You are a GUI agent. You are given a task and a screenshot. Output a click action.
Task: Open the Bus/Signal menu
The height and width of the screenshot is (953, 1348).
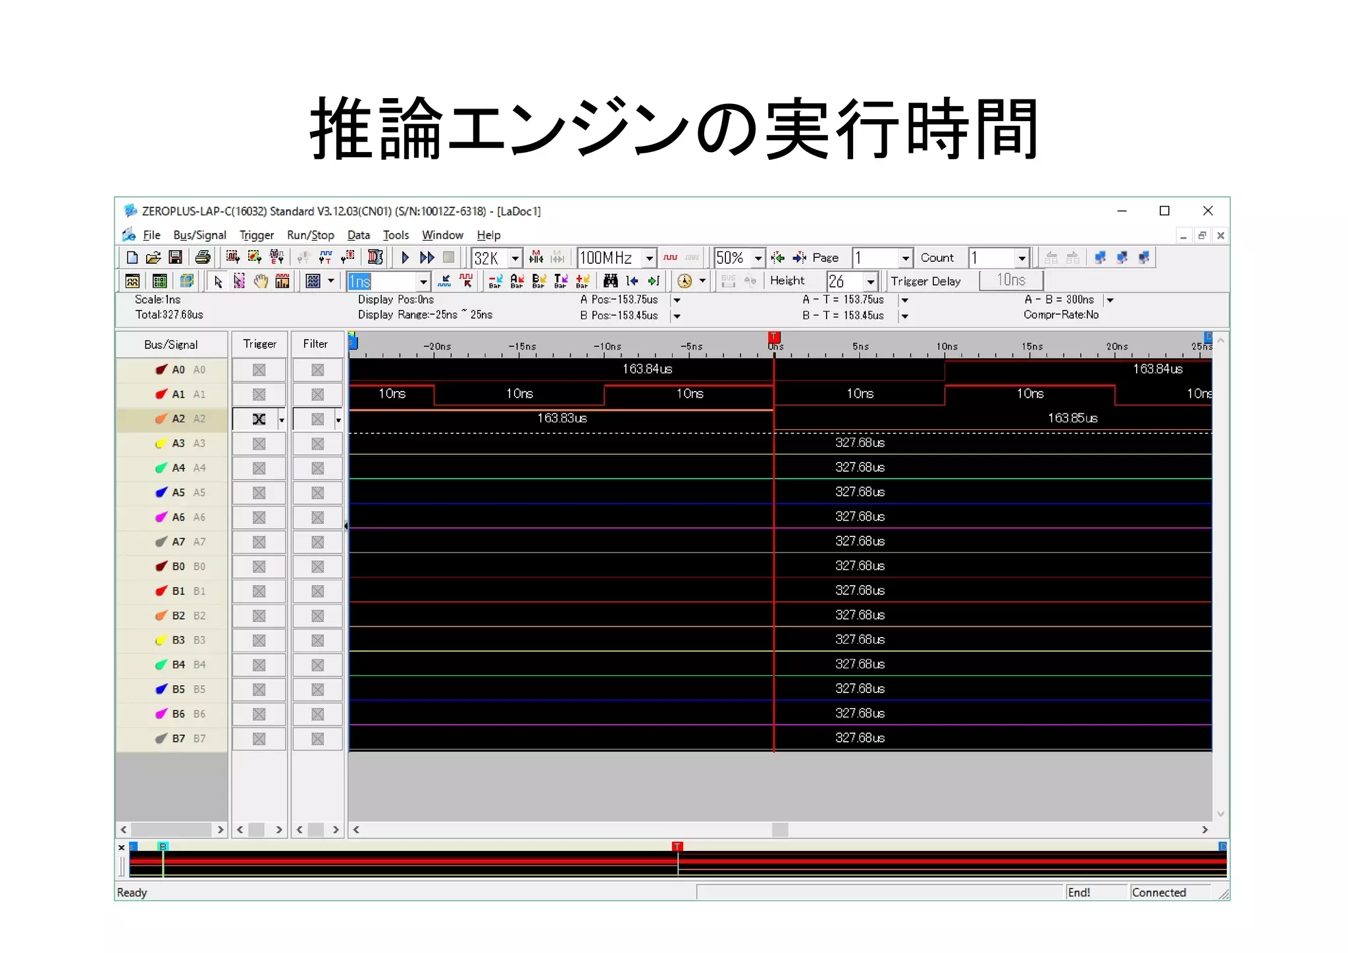click(x=199, y=235)
